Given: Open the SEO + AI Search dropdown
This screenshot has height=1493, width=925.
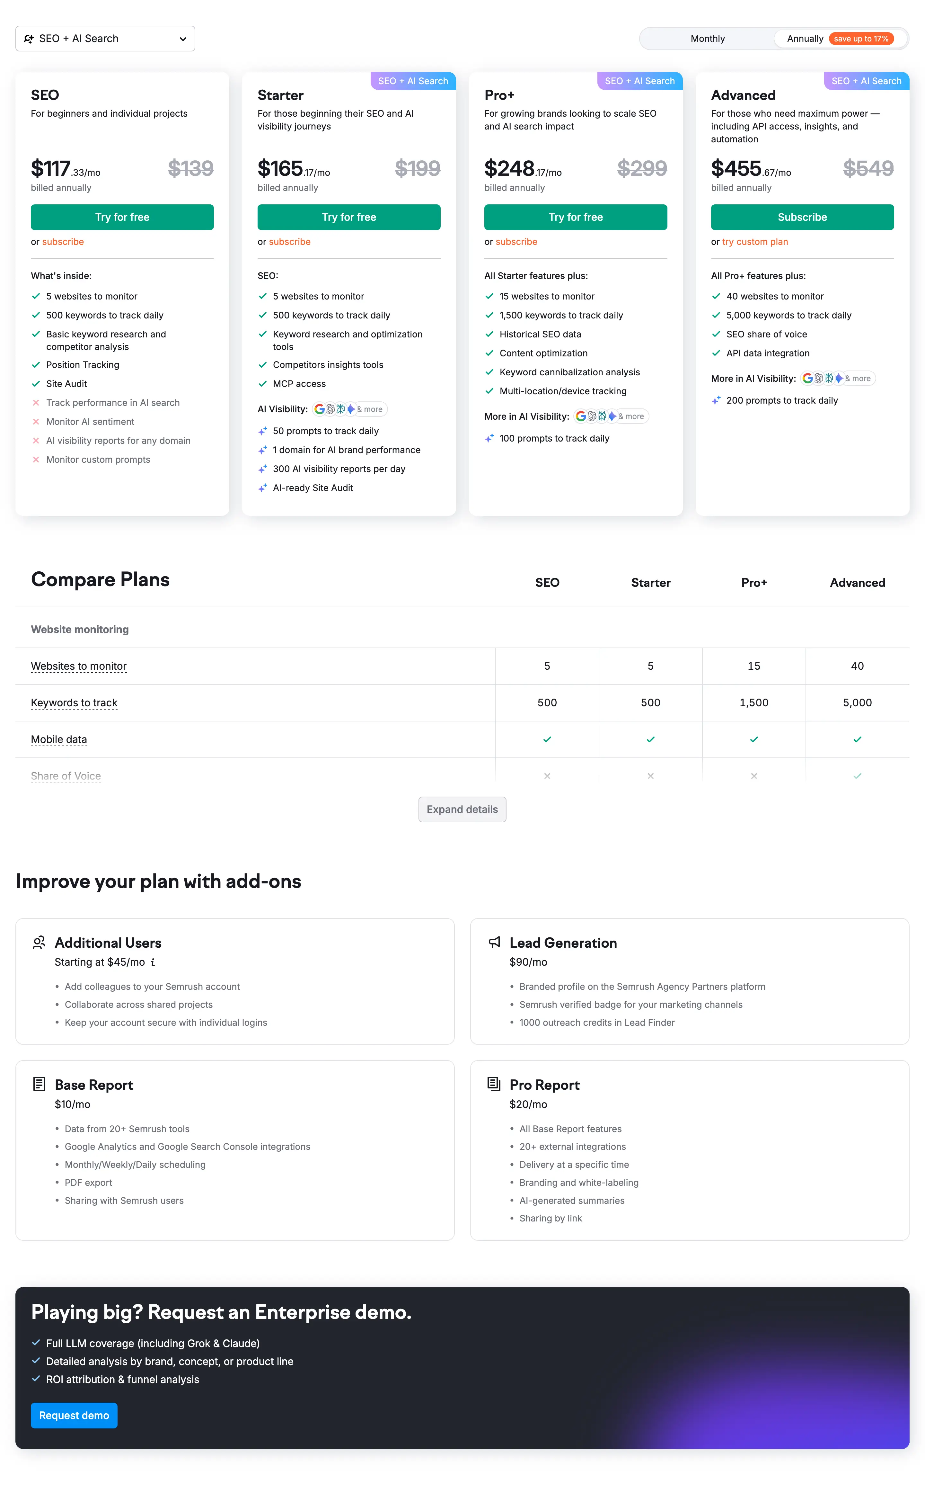Looking at the screenshot, I should click(x=105, y=39).
